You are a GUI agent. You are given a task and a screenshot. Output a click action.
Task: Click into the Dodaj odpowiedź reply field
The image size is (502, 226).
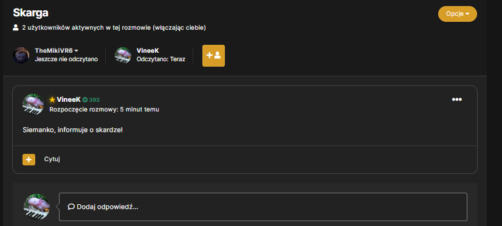coord(263,207)
